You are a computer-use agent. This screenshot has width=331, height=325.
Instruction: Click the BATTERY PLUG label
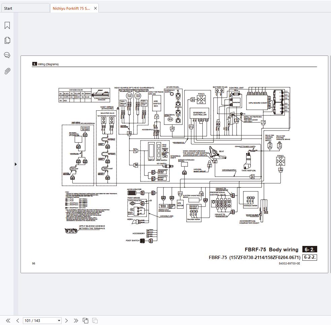click(x=220, y=87)
